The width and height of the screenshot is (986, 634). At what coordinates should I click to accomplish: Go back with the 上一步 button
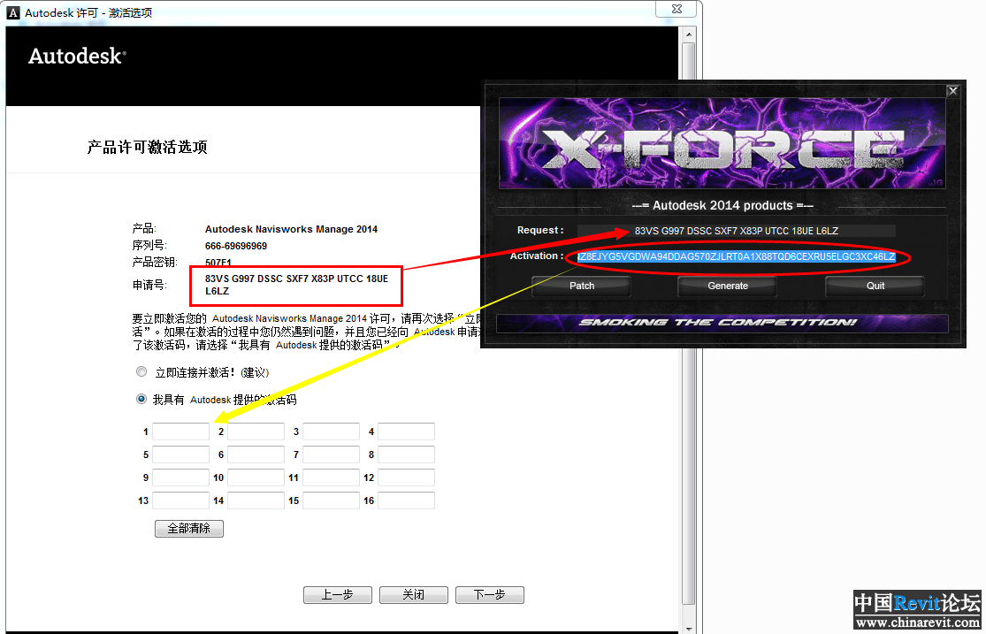[337, 595]
